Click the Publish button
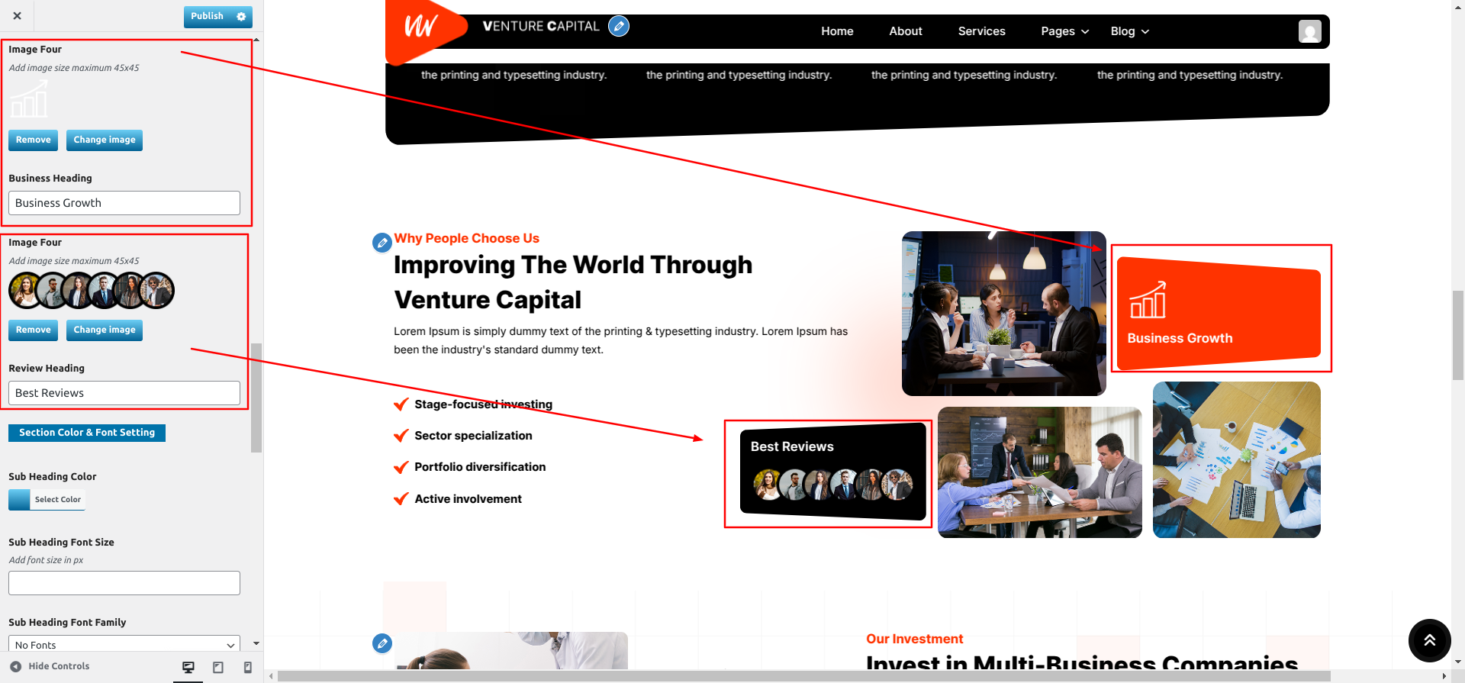1465x683 pixels. point(208,16)
